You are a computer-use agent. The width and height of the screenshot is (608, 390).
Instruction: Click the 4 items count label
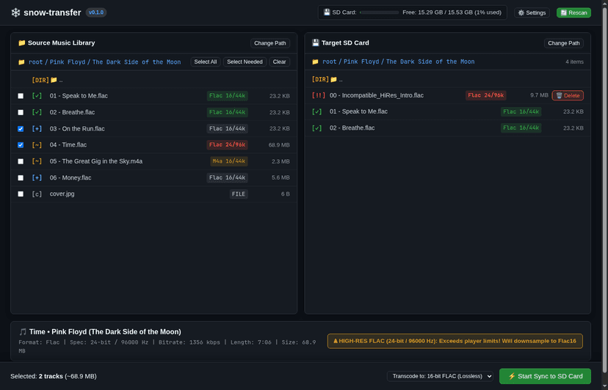click(574, 62)
